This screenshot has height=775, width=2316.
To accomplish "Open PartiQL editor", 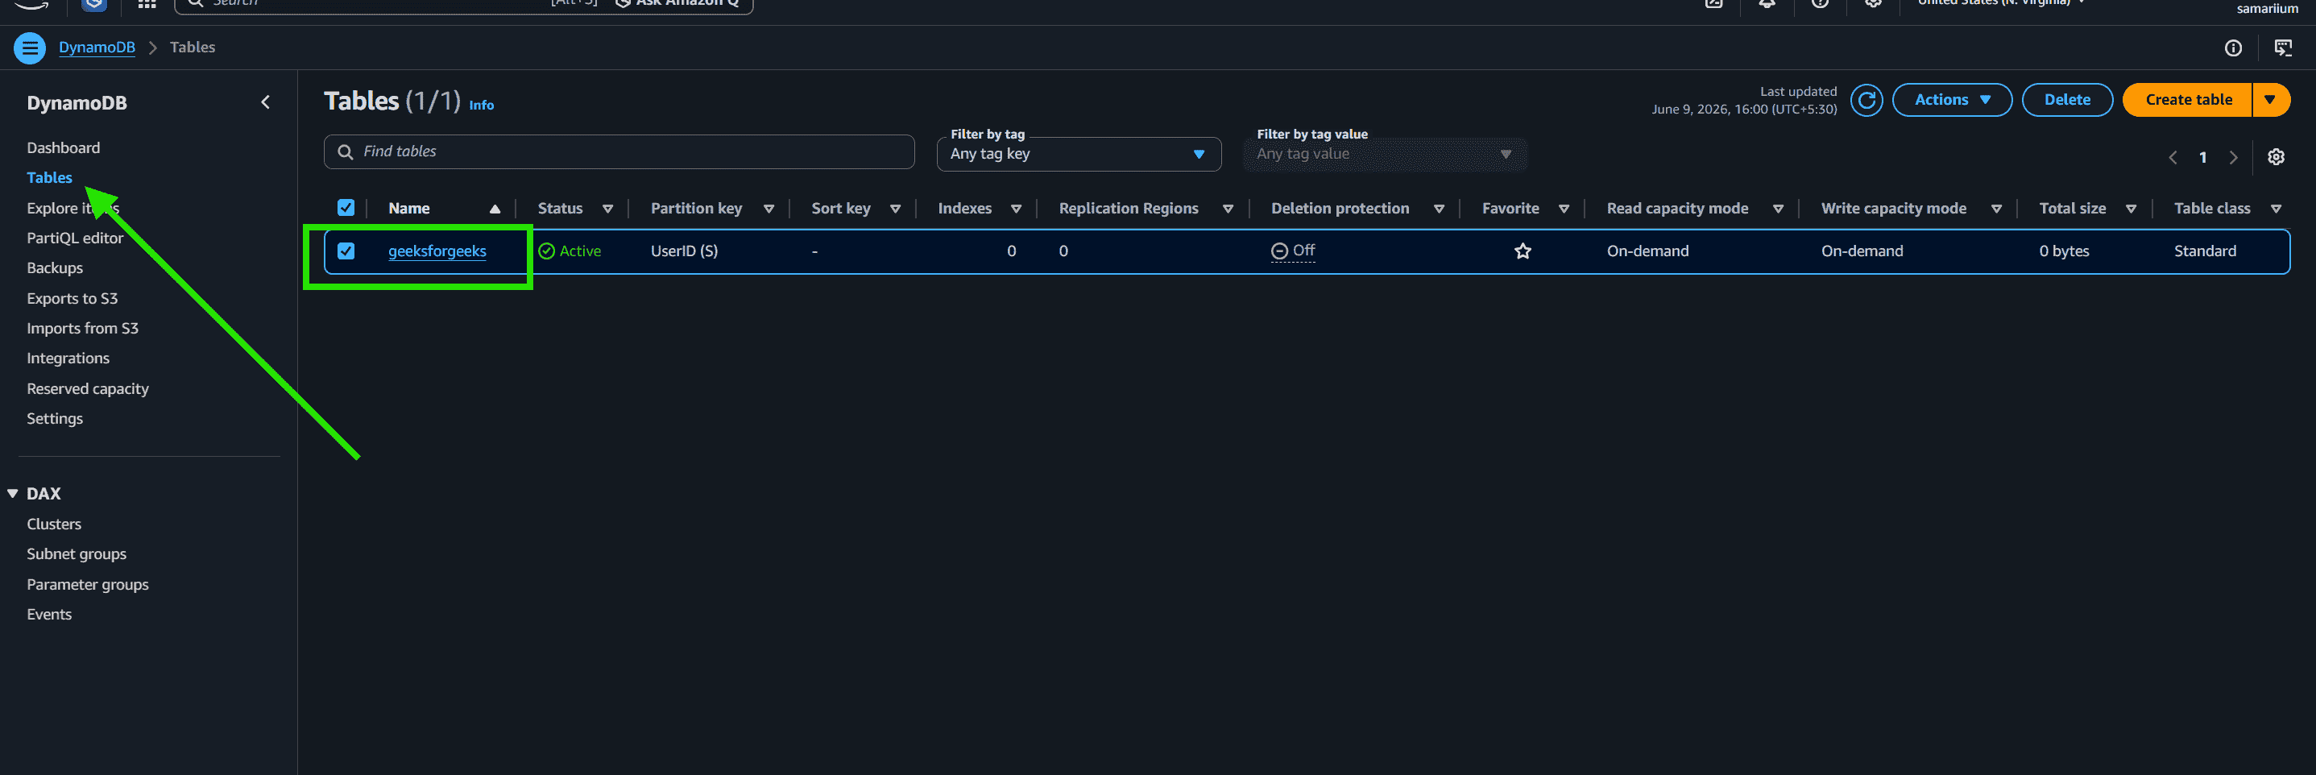I will [75, 238].
